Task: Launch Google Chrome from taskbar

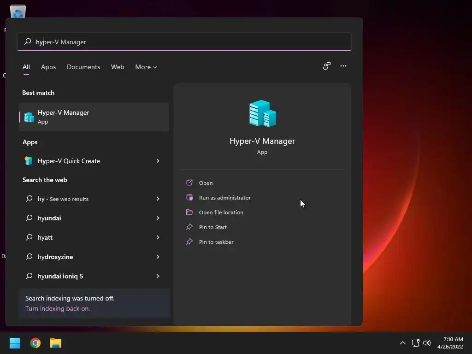Action: pyautogui.click(x=35, y=343)
